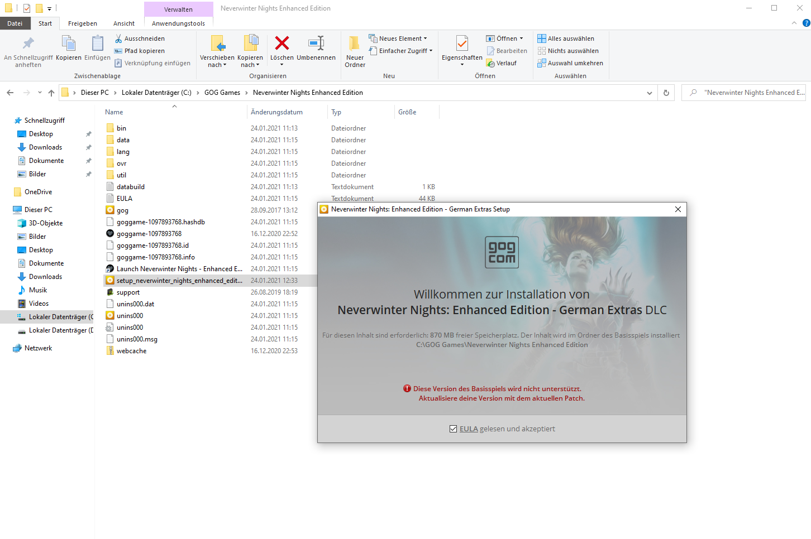Click Verknüpfung einfügen command
The image size is (811, 539).
(x=152, y=63)
